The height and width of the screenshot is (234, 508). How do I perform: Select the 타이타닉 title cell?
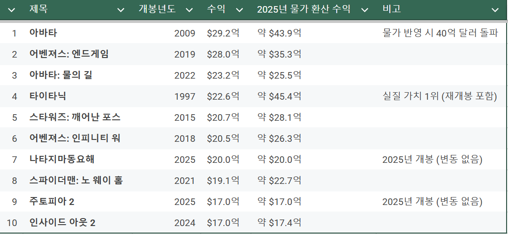pos(47,96)
